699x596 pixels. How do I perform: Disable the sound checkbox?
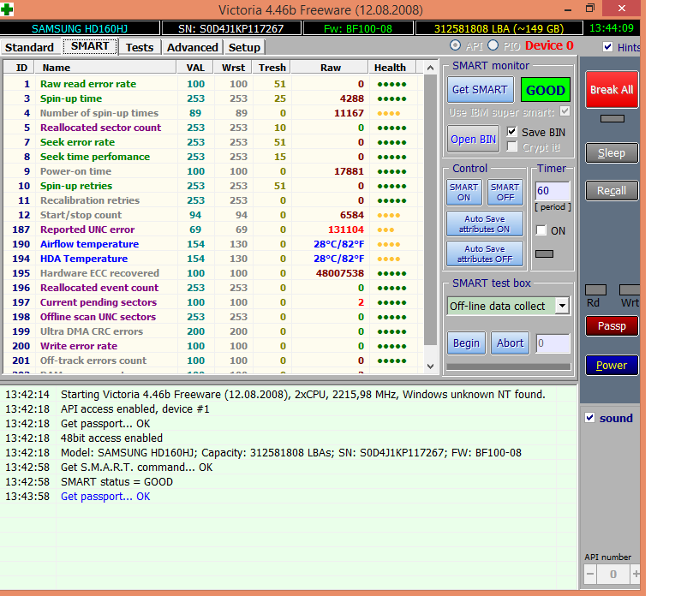[x=589, y=418]
